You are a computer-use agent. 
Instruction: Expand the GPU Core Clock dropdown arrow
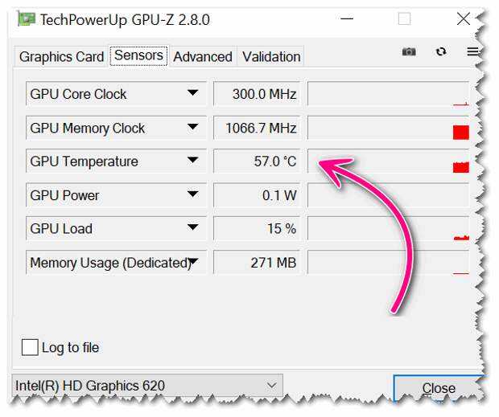click(x=193, y=92)
